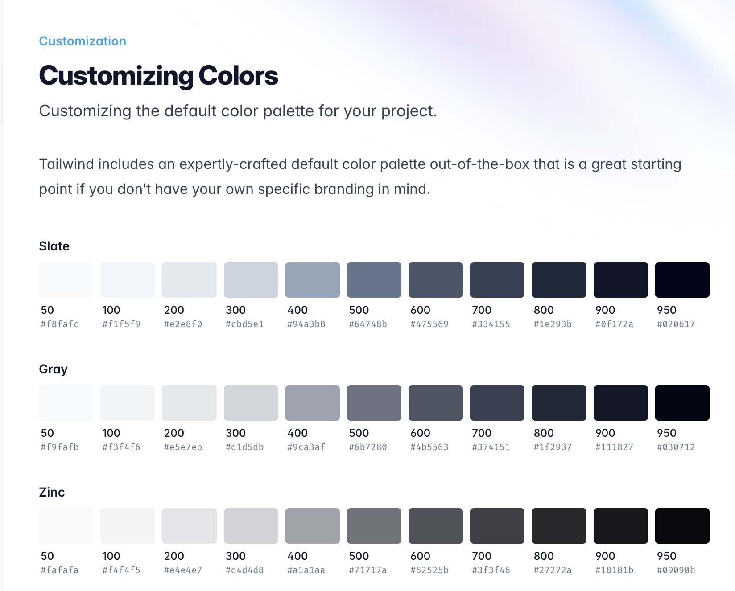Pick the Gray 100 swatch #f3f4f6

tap(128, 403)
